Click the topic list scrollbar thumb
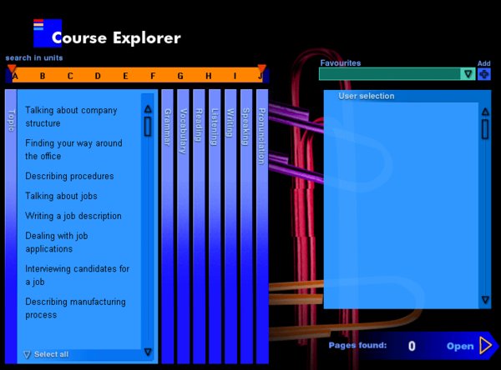 148,127
